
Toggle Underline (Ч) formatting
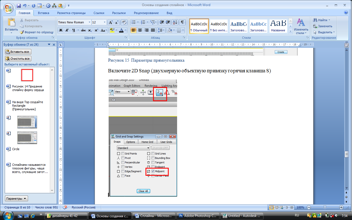[74, 30]
